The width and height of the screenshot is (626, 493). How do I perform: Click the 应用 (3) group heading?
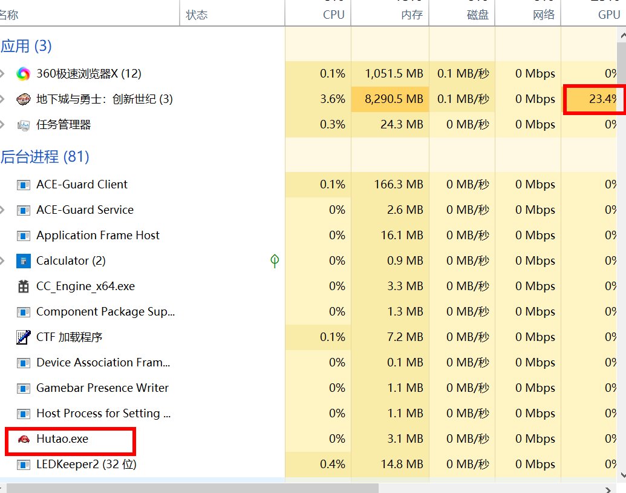tap(26, 46)
